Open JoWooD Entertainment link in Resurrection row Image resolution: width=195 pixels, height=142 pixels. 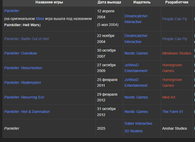click(136, 68)
